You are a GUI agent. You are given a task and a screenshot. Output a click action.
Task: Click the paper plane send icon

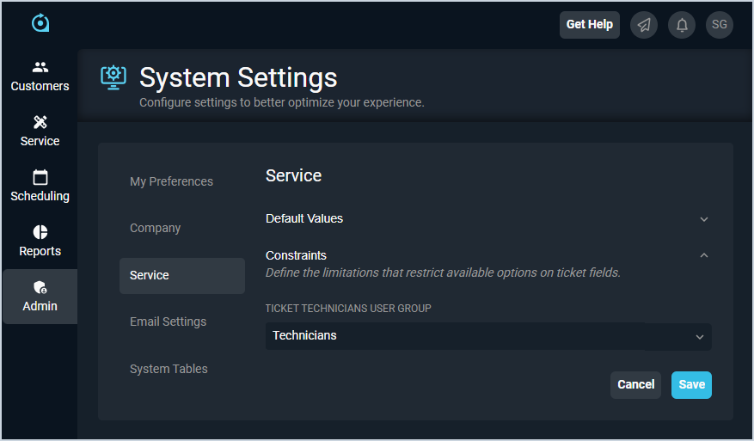643,25
